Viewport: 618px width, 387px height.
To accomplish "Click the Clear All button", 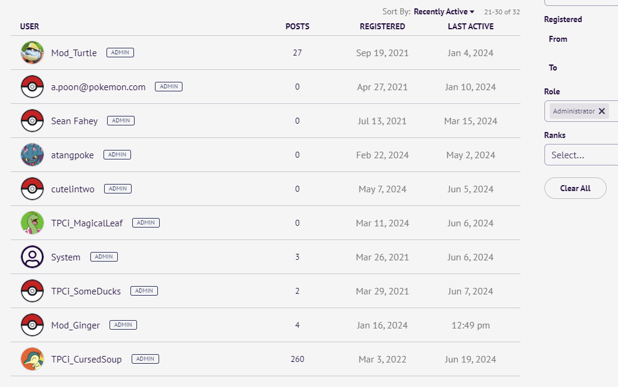I will pos(576,188).
